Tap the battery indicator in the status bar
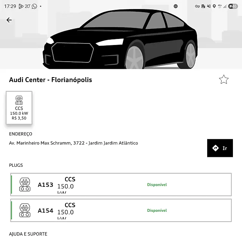 233,6
